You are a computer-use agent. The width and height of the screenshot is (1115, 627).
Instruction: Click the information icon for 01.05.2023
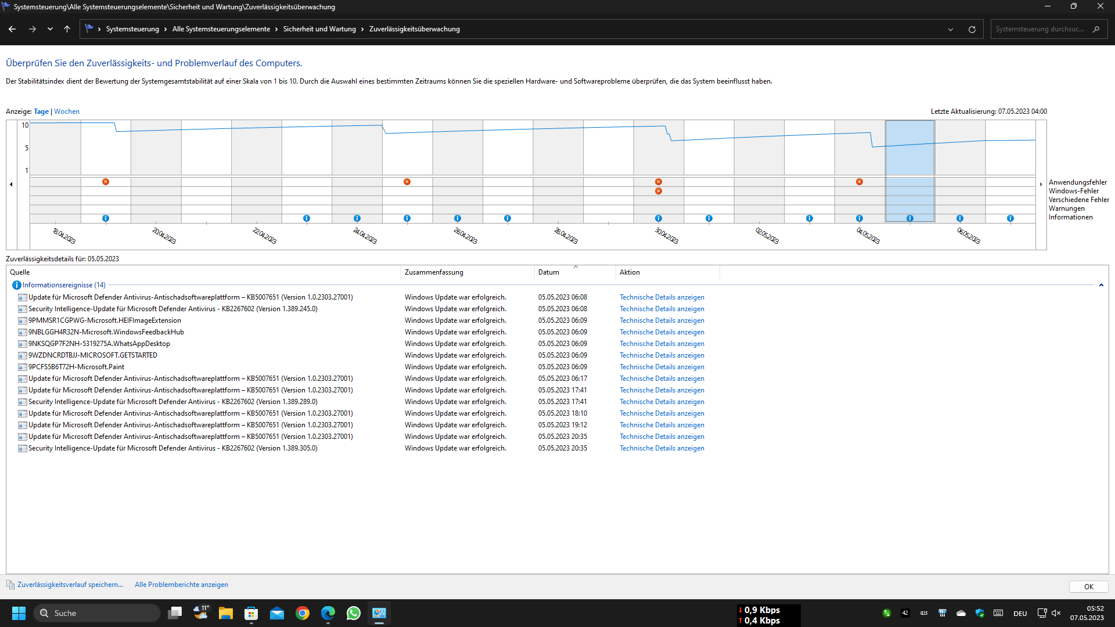pos(709,218)
